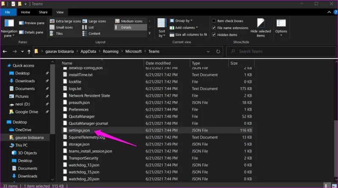Switch to large thumbnails view in status bar
Viewport: 338px width, 188px height.
pos(334,186)
